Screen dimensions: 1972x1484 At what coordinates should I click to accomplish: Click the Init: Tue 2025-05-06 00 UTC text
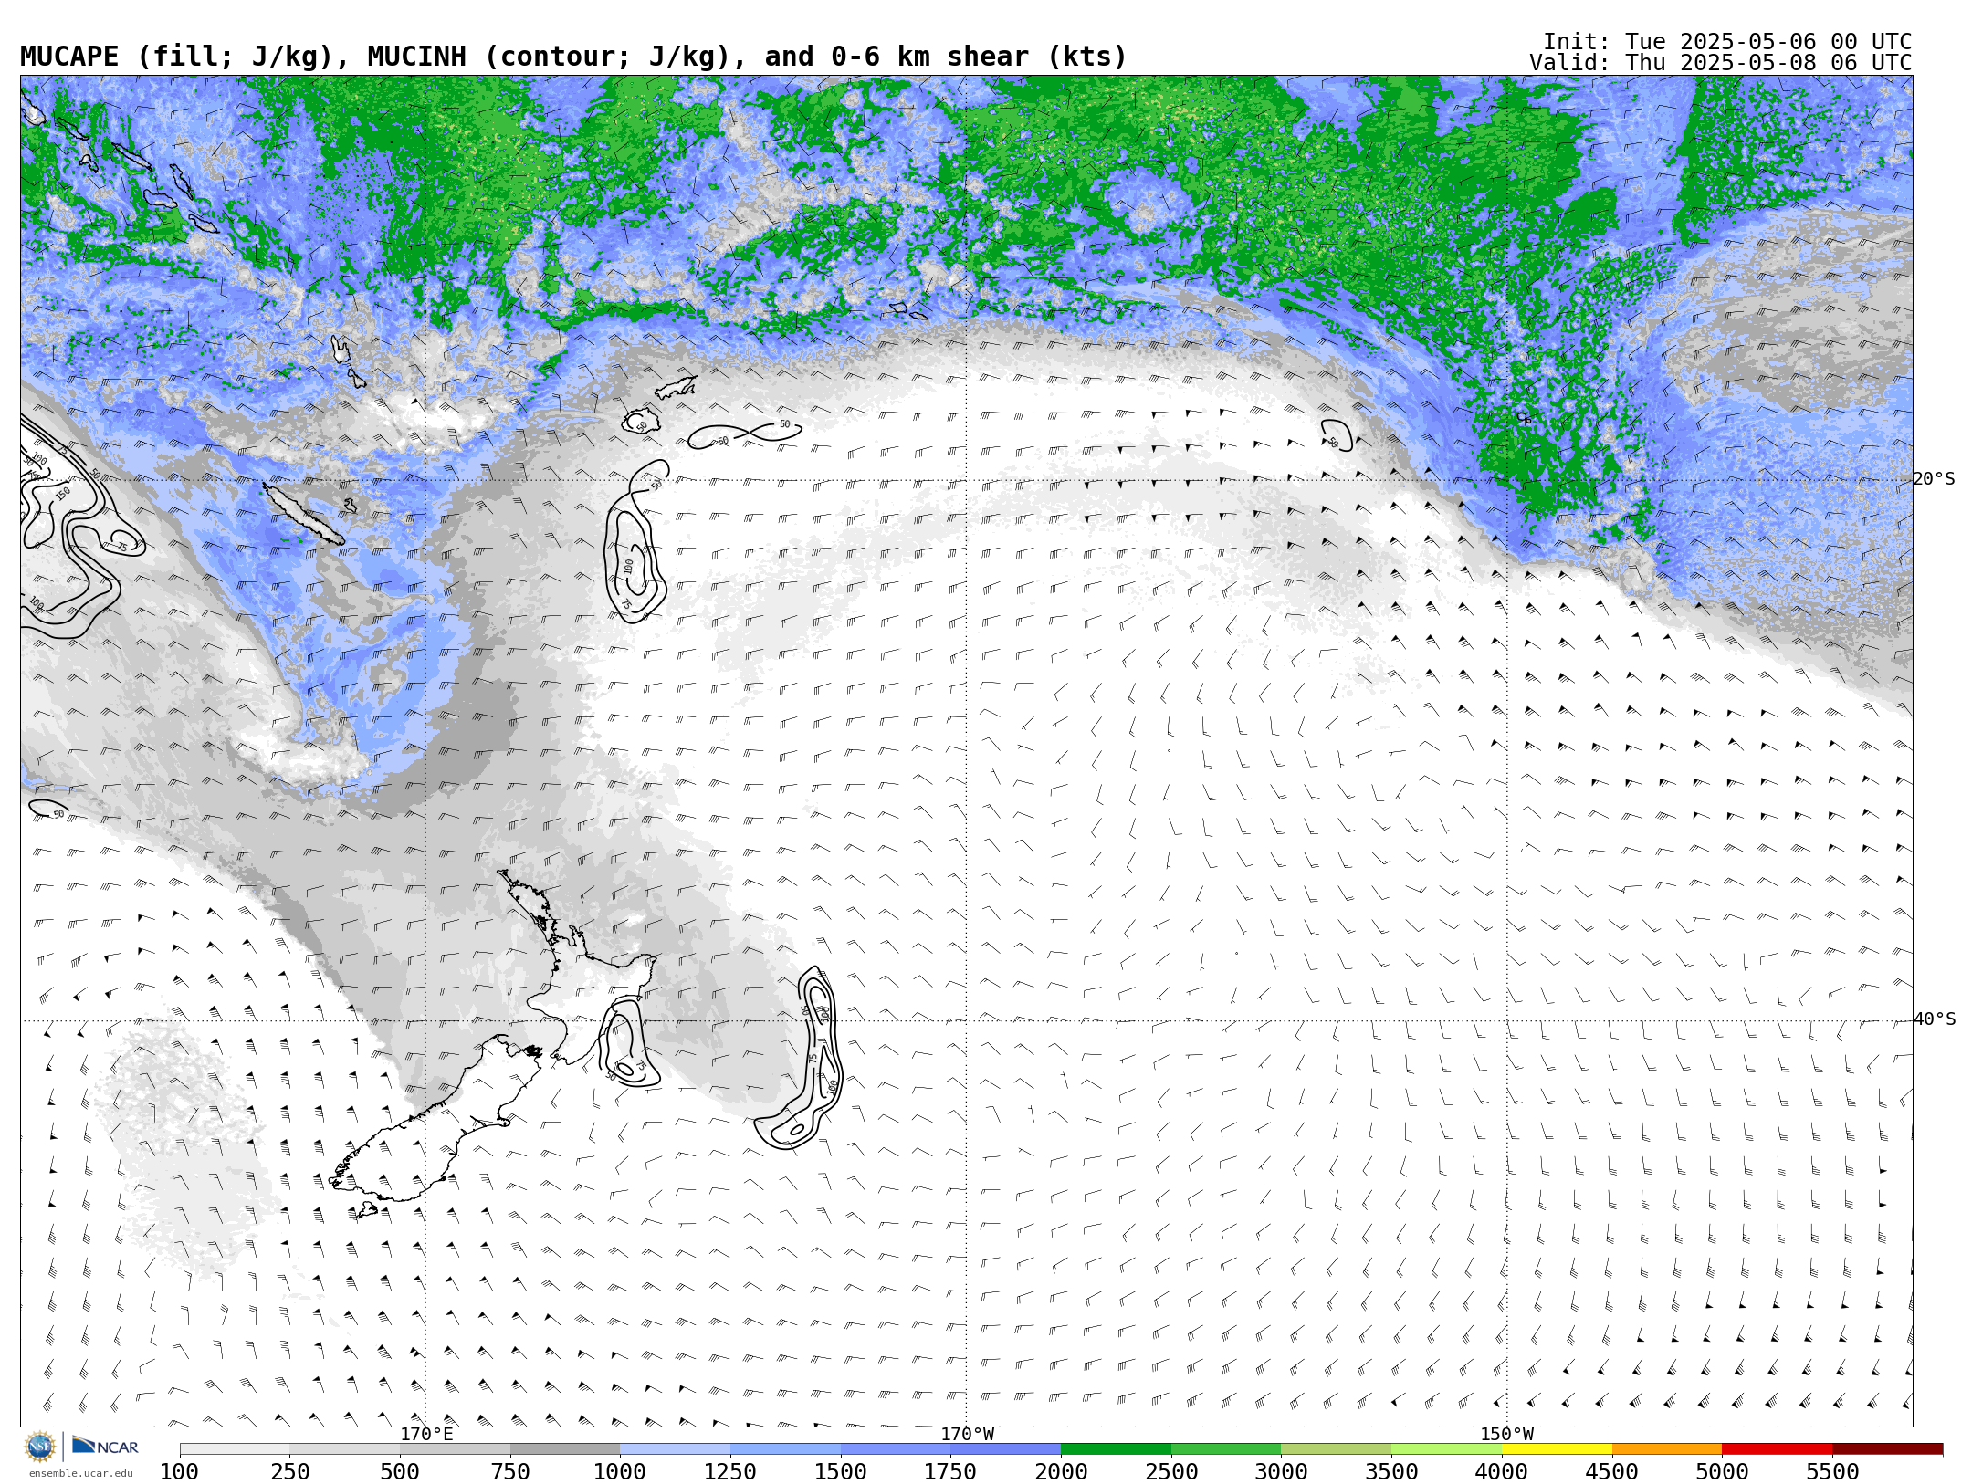click(1726, 42)
